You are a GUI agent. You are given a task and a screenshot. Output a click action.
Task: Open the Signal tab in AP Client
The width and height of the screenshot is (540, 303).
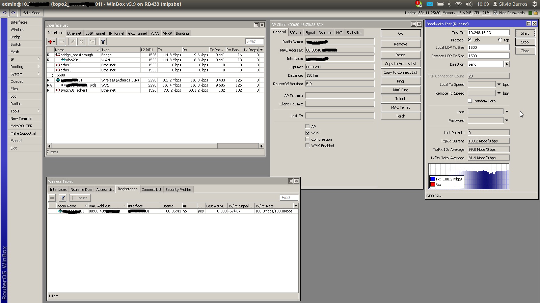[x=310, y=33]
